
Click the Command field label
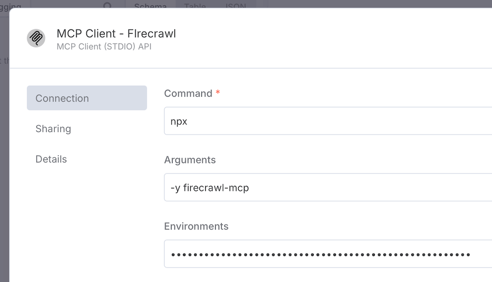click(x=187, y=93)
